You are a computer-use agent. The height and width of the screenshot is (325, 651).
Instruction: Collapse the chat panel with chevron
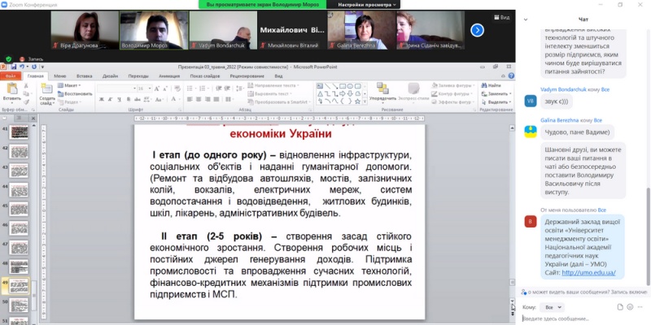coord(526,18)
